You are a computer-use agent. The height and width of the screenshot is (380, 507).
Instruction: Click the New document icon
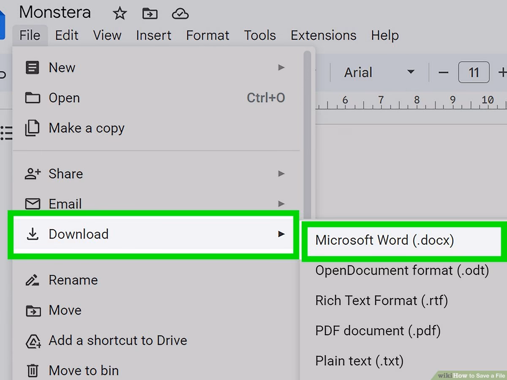tap(33, 68)
